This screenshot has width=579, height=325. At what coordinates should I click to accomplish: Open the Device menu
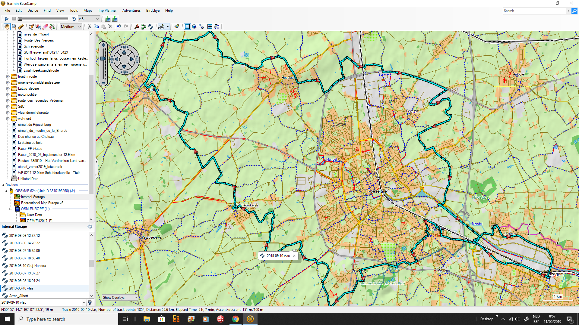[x=33, y=11]
